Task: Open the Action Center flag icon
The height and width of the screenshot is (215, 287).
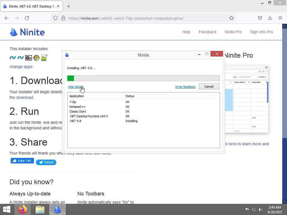Action: click(x=247, y=209)
